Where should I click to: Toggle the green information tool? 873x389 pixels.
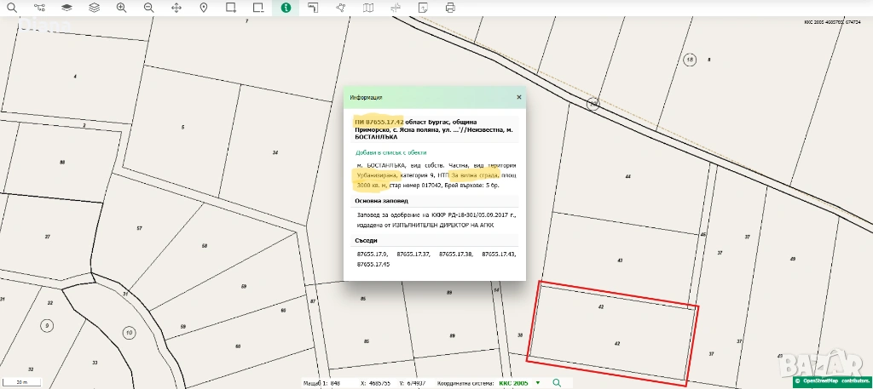click(286, 8)
